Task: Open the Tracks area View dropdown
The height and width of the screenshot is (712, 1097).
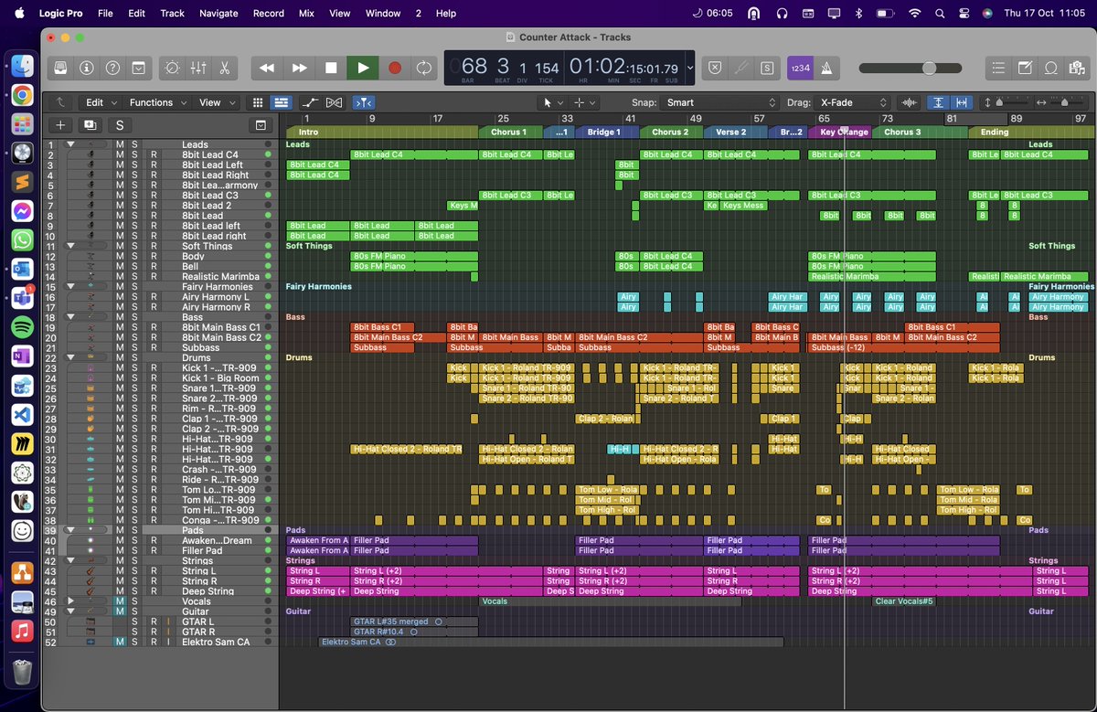Action: tap(217, 102)
